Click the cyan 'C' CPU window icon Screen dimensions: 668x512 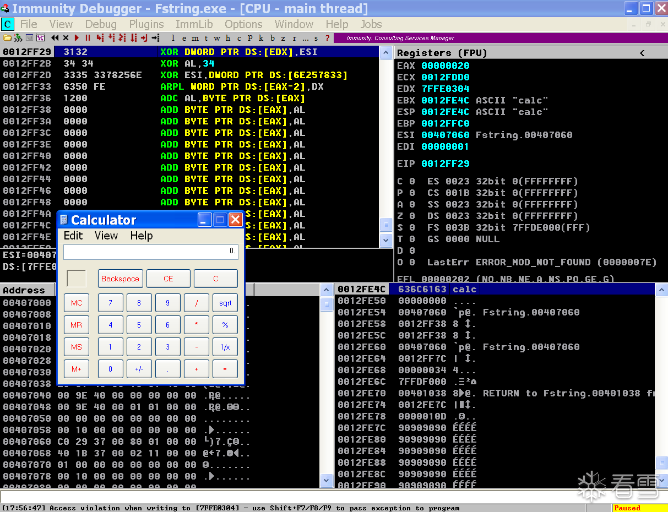(x=8, y=24)
